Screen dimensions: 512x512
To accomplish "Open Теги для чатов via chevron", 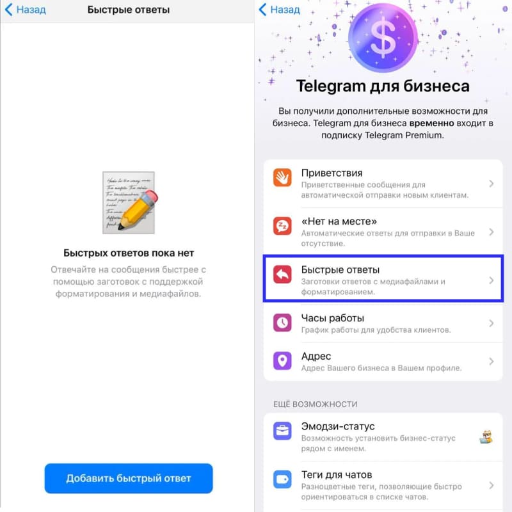I will pyautogui.click(x=491, y=486).
